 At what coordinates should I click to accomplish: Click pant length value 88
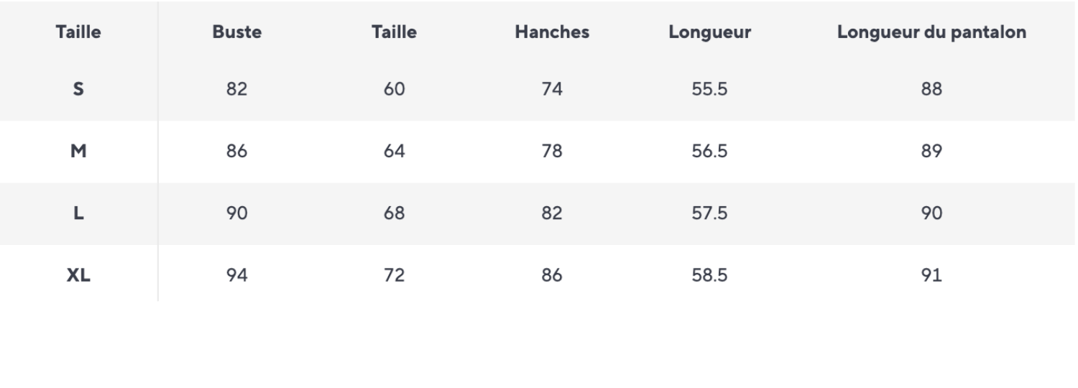click(x=931, y=89)
